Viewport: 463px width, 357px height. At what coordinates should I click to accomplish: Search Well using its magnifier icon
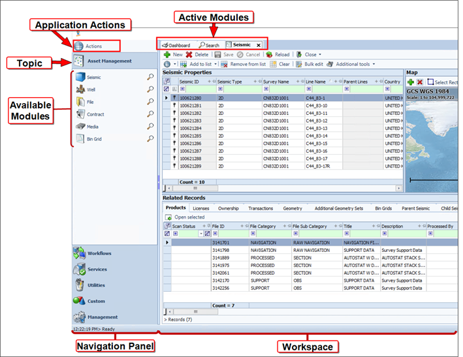[151, 89]
